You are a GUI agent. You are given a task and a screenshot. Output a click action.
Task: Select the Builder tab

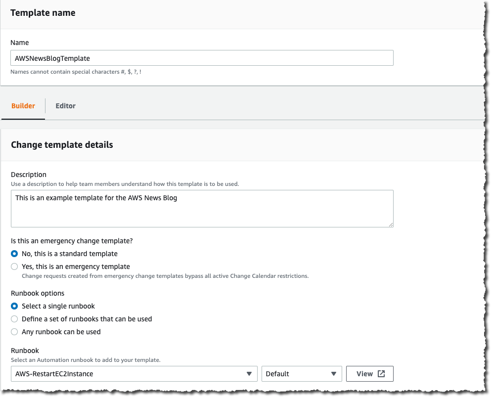pyautogui.click(x=23, y=106)
